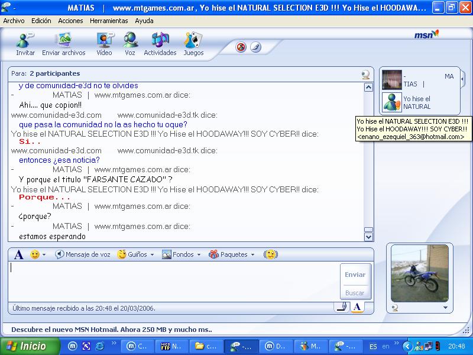The width and height of the screenshot is (473, 355).
Task: Click message 'Y porque el titulo "FARSANTE CAZADO" ?'
Action: click(x=95, y=180)
